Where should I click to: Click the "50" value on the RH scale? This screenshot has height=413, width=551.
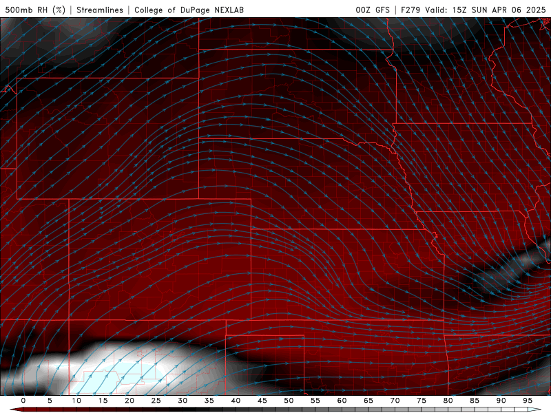(x=289, y=401)
